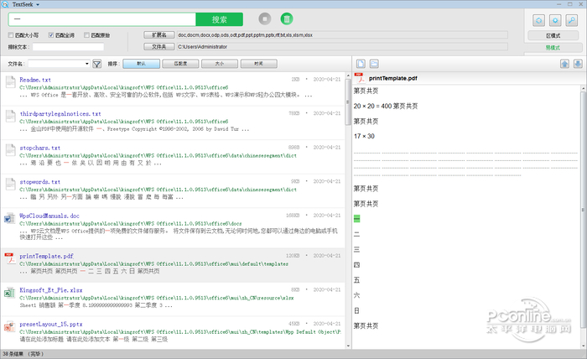Expand the 文件名 file name dropdown
587x359 pixels.
click(87, 64)
